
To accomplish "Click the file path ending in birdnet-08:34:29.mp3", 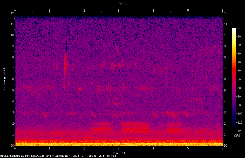I will click(x=58, y=156).
